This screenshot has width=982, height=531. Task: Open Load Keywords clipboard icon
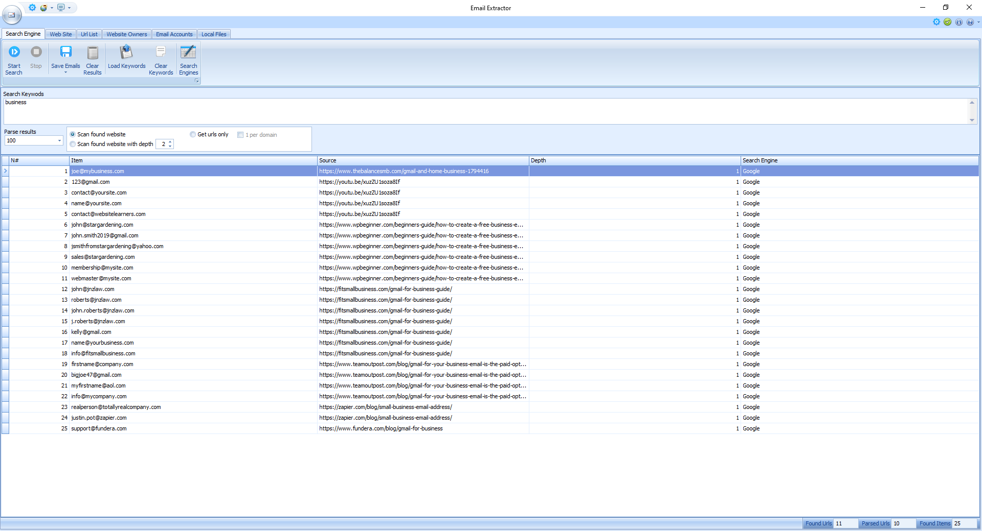(x=126, y=52)
